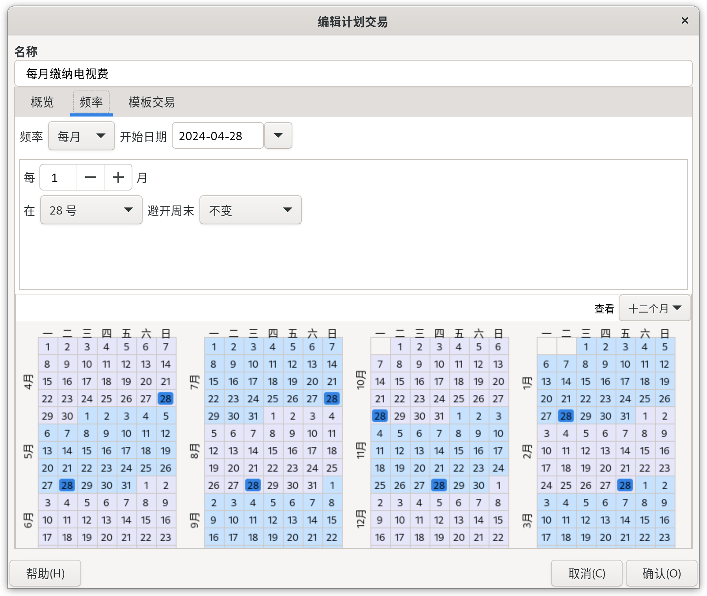Viewport: 707px width, 596px height.
Task: Click the 11月 month label
Action: tap(361, 450)
